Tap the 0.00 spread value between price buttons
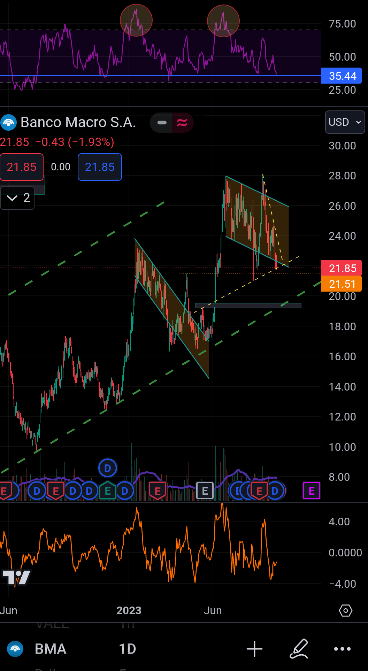The width and height of the screenshot is (368, 671). pyautogui.click(x=61, y=167)
